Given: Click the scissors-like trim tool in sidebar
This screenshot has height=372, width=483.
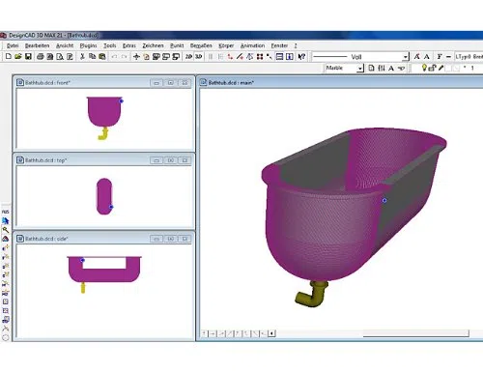Looking at the screenshot, I should 6,329.
